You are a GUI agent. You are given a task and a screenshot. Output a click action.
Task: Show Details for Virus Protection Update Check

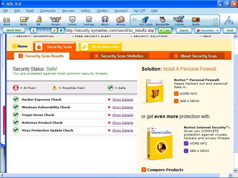[123, 131]
